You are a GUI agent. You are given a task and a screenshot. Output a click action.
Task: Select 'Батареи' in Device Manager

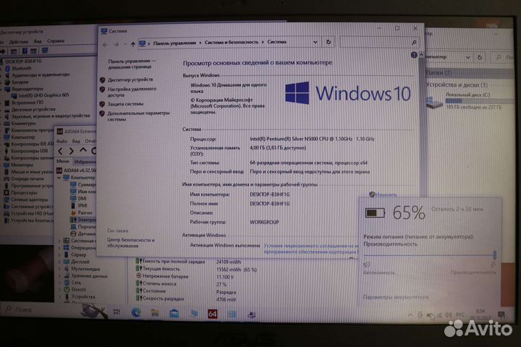[x=20, y=82]
